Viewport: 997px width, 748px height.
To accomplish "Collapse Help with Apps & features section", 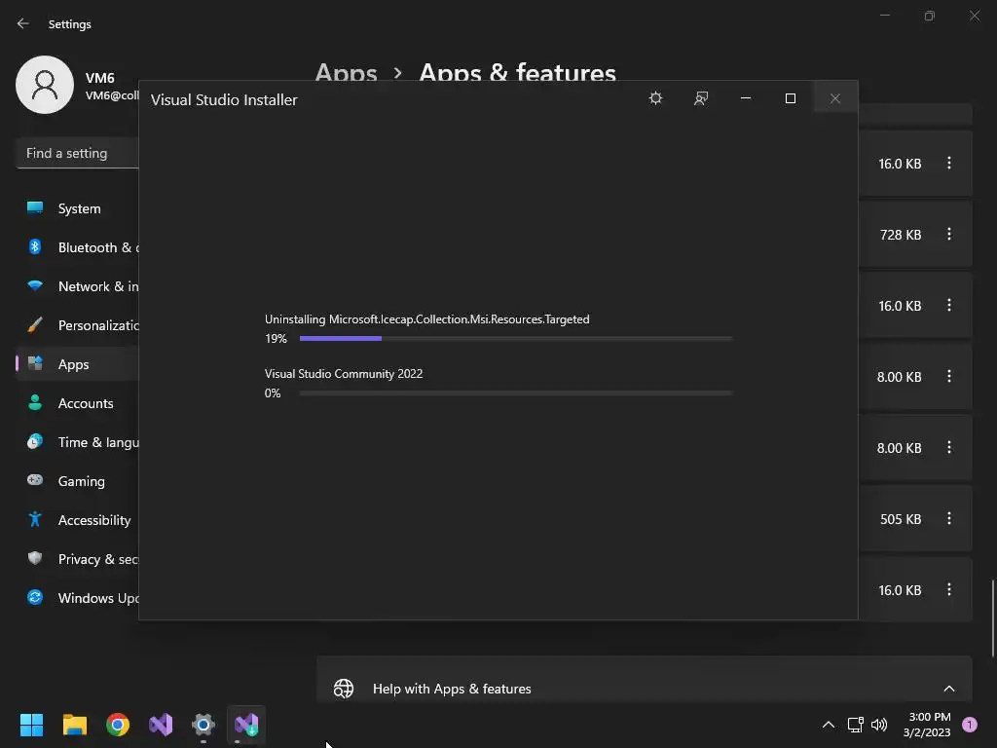I will tap(948, 689).
